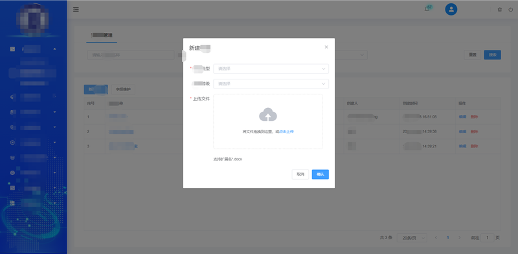Click the 点击上传 link
The width and height of the screenshot is (518, 254).
click(286, 132)
